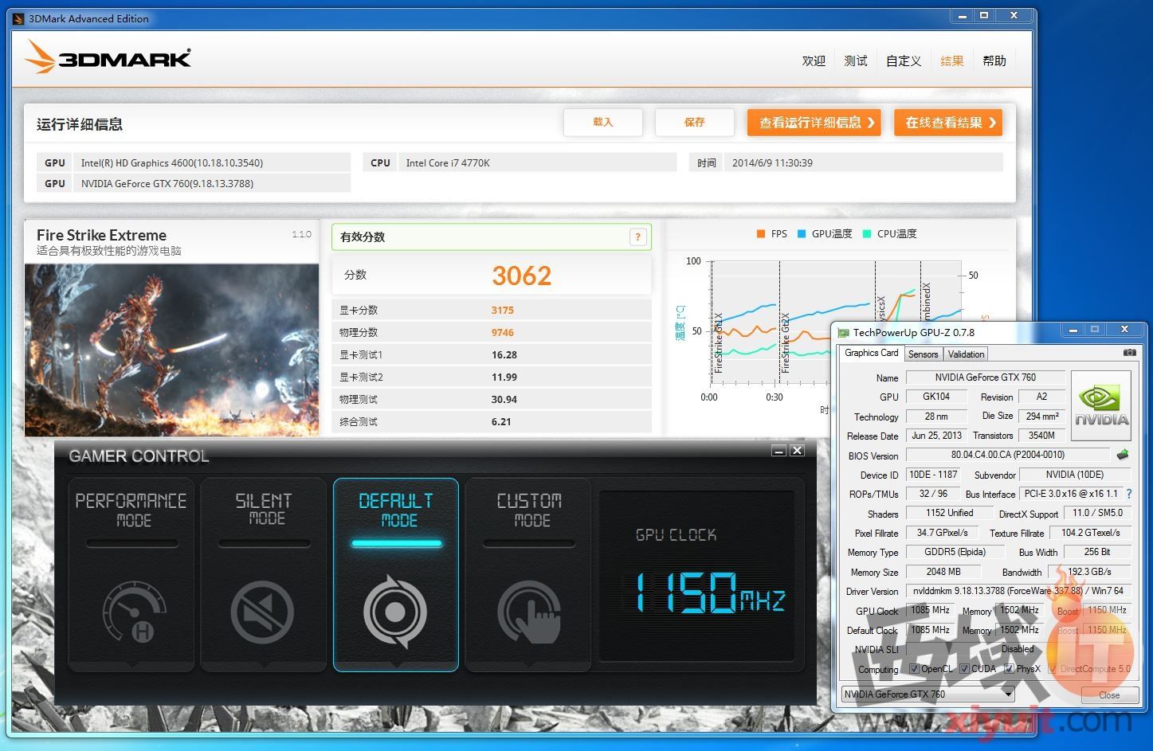Click the Bus Interface question mark icon
The width and height of the screenshot is (1153, 751).
pos(1129,494)
